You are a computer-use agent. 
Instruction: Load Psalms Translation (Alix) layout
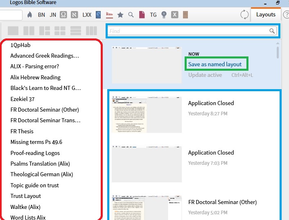[x=40, y=164]
